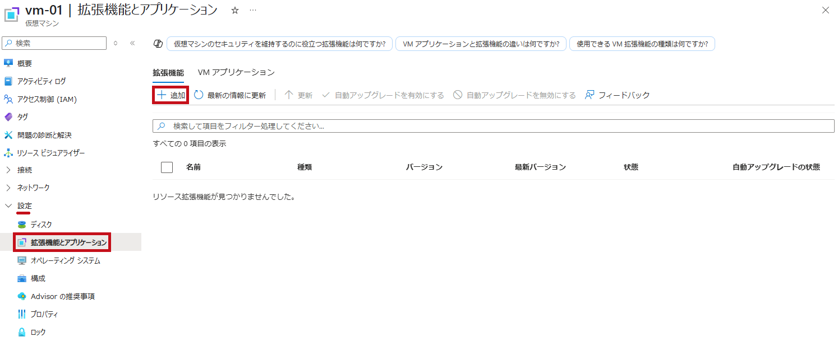Switch to the 拡張機能 tab
Image resolution: width=838 pixels, height=341 pixels.
[x=168, y=73]
